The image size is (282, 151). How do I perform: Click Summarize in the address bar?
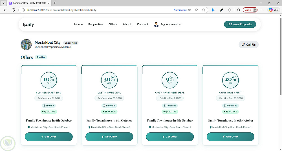click(180, 10)
